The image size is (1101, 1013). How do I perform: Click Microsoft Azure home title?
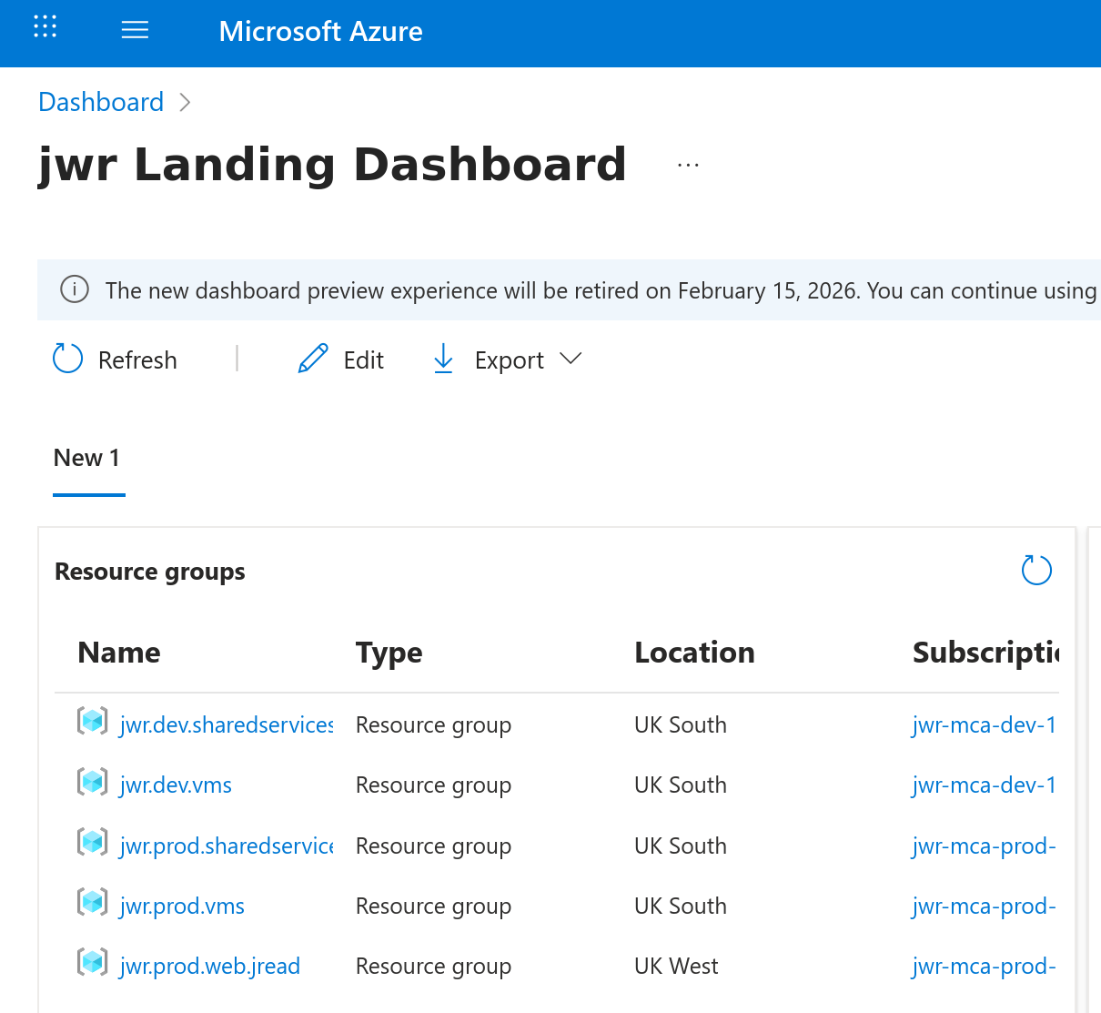click(x=320, y=31)
